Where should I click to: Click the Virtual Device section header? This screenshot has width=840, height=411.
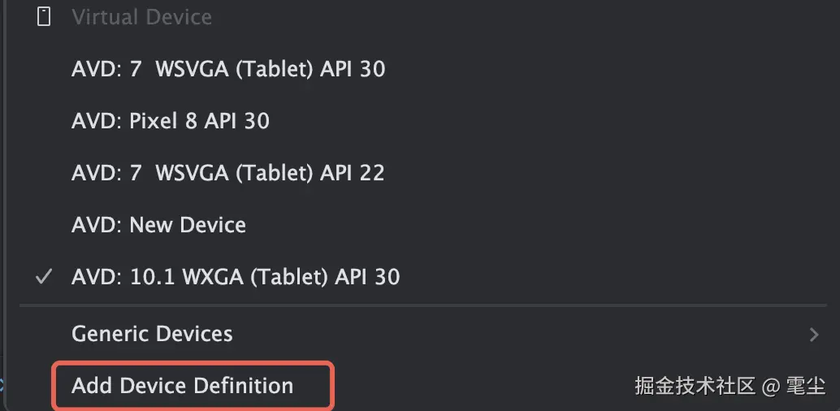(142, 17)
